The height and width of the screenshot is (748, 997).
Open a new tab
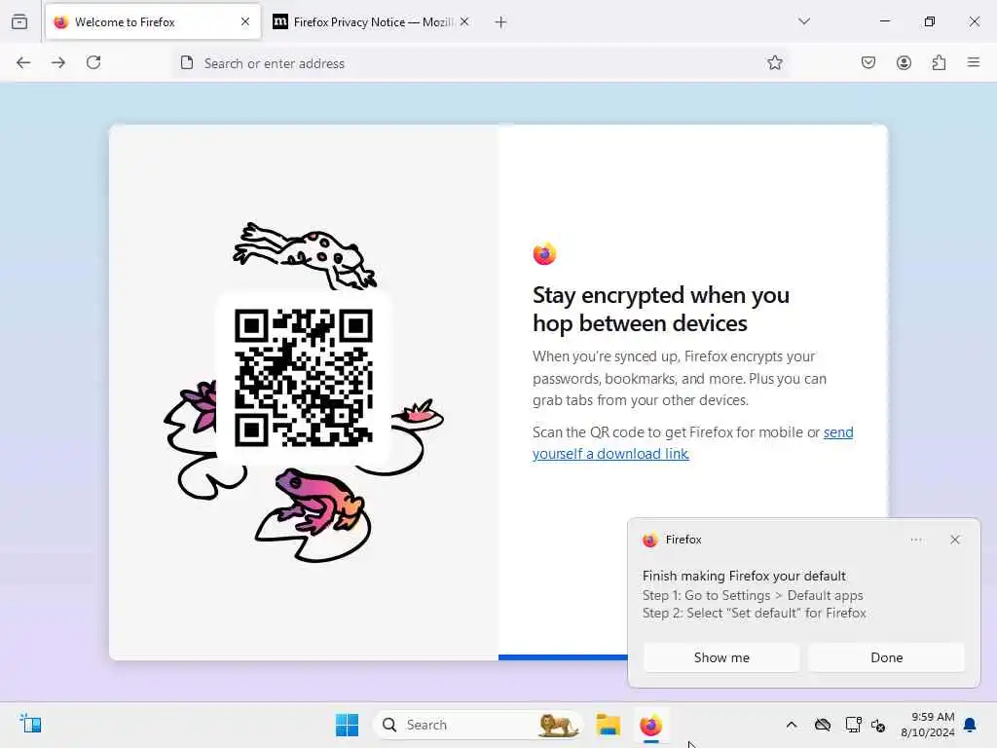point(501,22)
